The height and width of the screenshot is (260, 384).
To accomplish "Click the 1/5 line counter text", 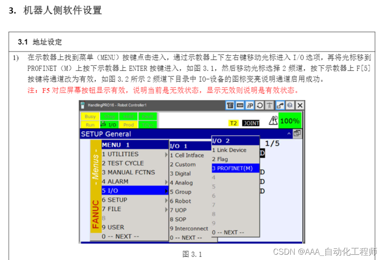I will pos(272,143).
